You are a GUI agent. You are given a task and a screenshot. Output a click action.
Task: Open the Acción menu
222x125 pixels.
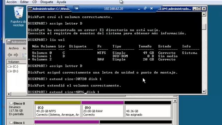click(11, 2)
